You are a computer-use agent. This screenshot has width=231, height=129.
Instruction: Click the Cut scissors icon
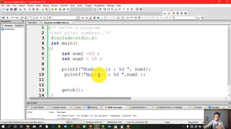[x=30, y=9]
